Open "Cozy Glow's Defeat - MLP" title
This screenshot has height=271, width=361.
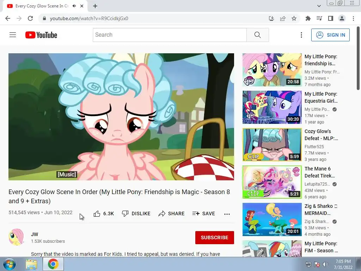321,135
